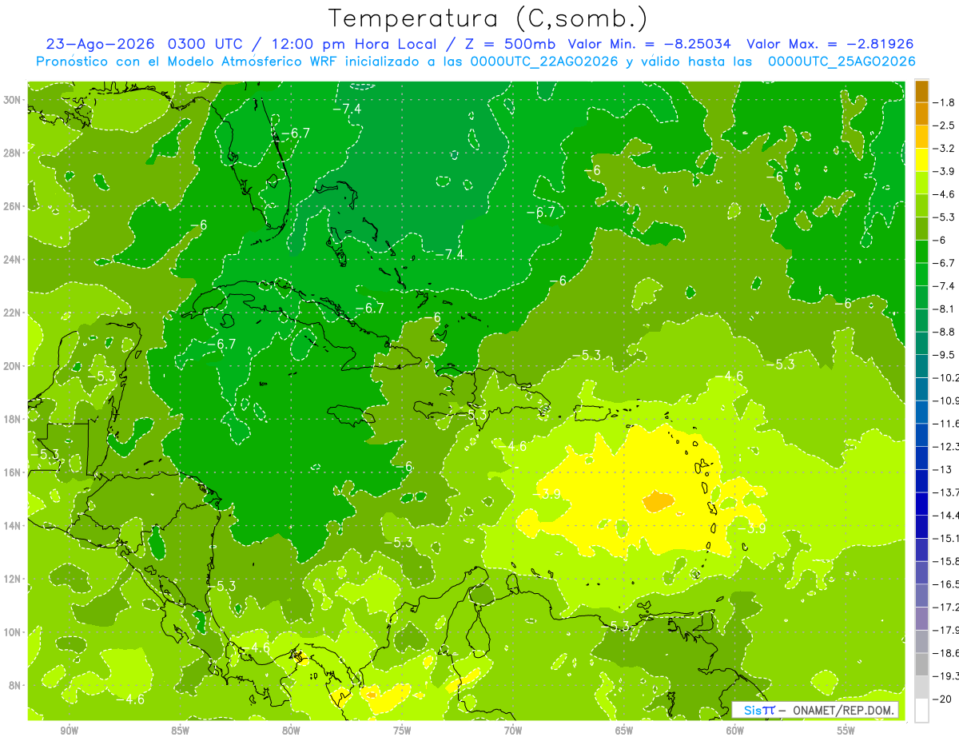Image resolution: width=959 pixels, height=741 pixels.
Task: Click the -20 value on the color legend
Action: (x=944, y=699)
